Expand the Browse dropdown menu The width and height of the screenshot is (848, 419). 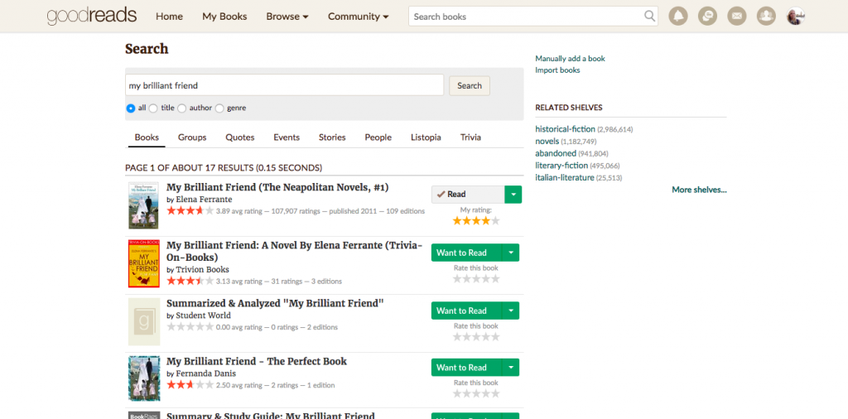click(287, 17)
